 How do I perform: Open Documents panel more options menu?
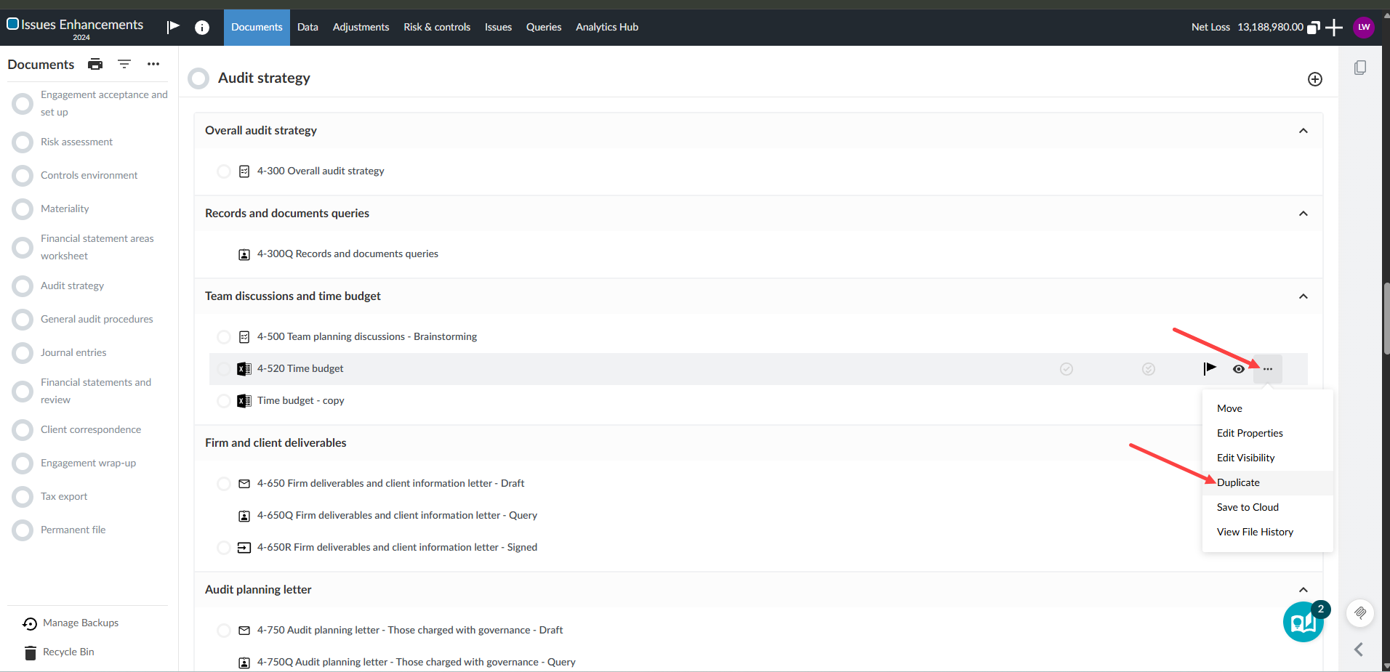coord(153,64)
